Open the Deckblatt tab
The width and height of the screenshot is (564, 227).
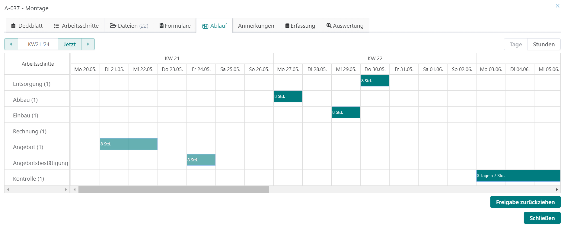click(x=27, y=26)
